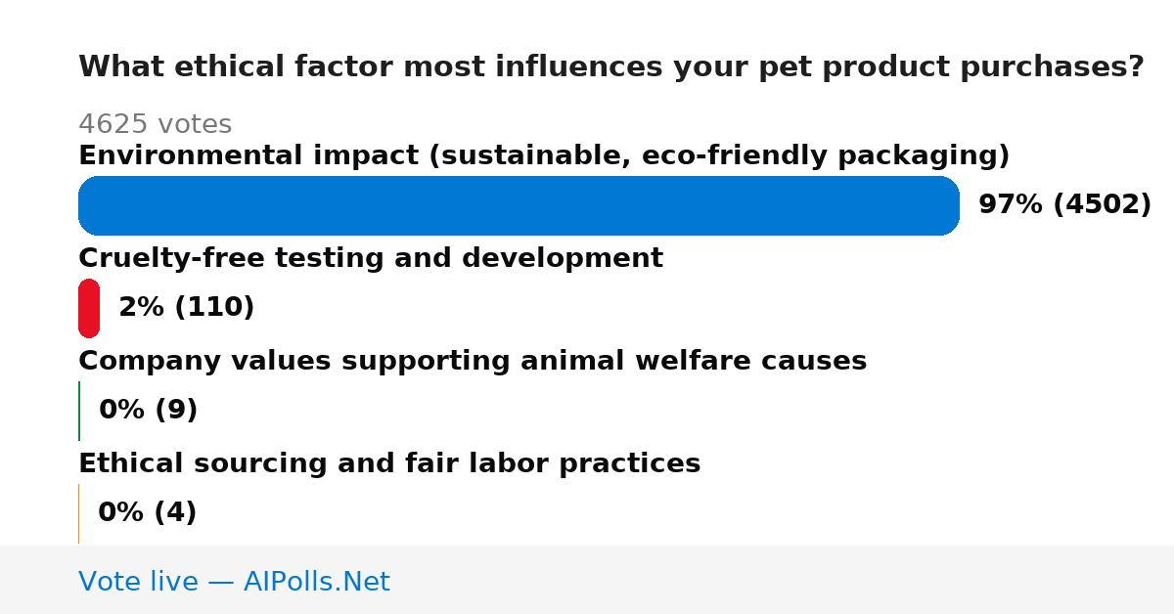Click the 2% (110) result label
Viewport: 1174px width, 614px height.
tap(187, 308)
